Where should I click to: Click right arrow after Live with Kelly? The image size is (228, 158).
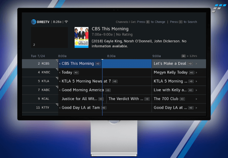pyautogui.click(x=196, y=90)
